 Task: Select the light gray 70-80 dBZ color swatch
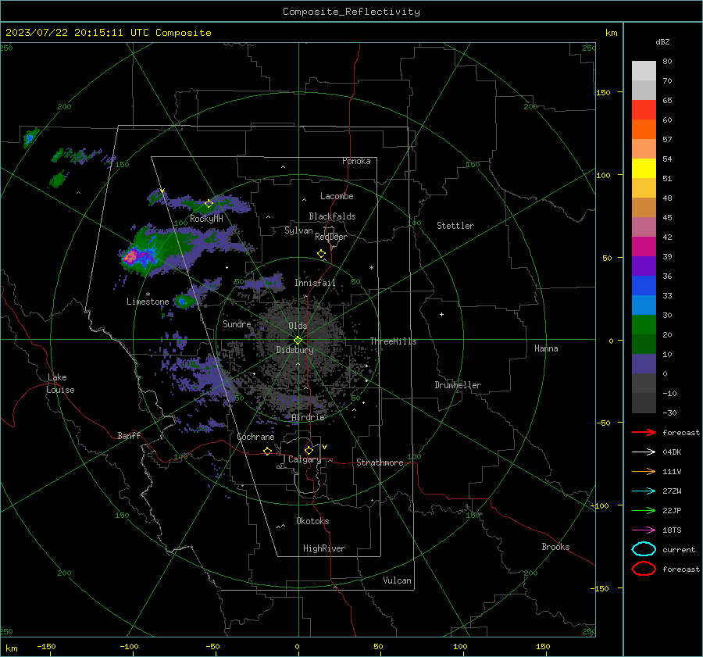pos(644,70)
